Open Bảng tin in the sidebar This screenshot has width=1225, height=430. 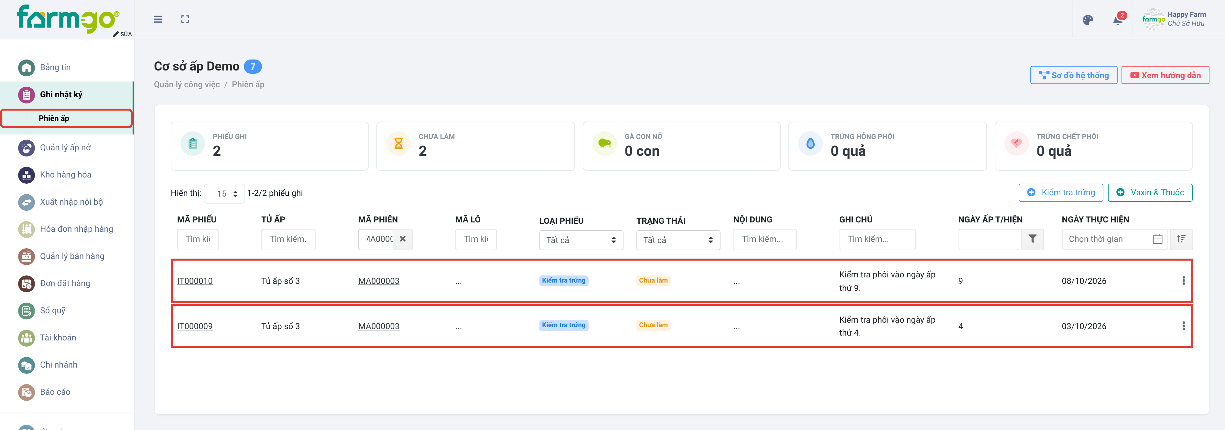55,67
